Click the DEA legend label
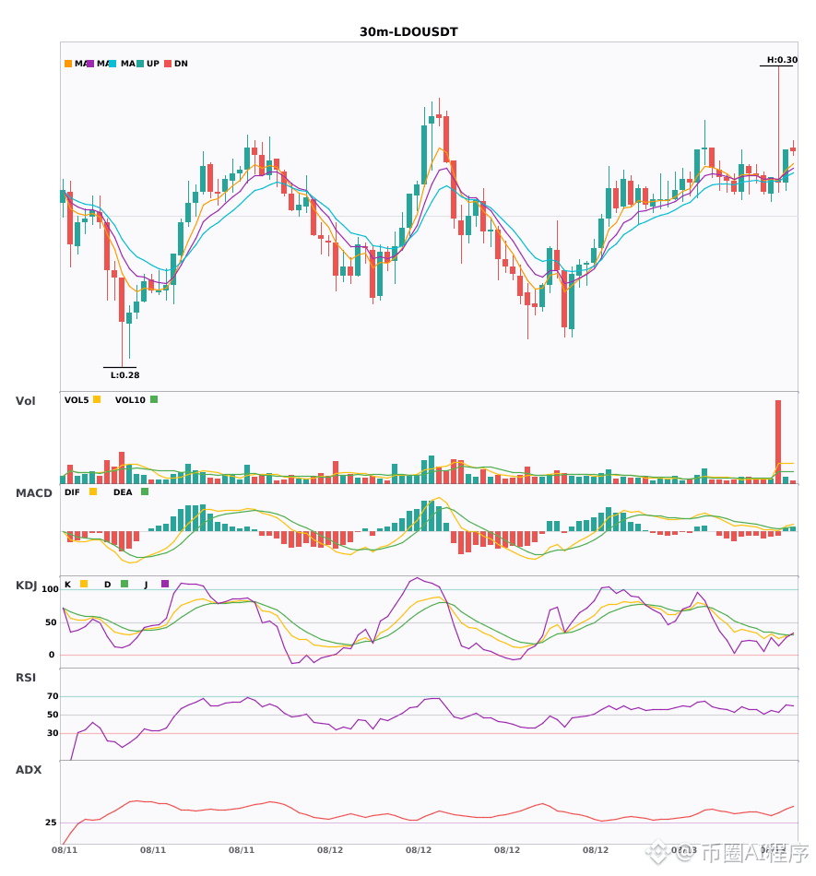The width and height of the screenshot is (816, 876). point(123,492)
